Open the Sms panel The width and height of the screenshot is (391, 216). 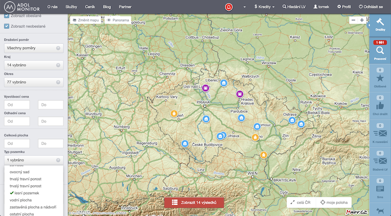[380, 189]
